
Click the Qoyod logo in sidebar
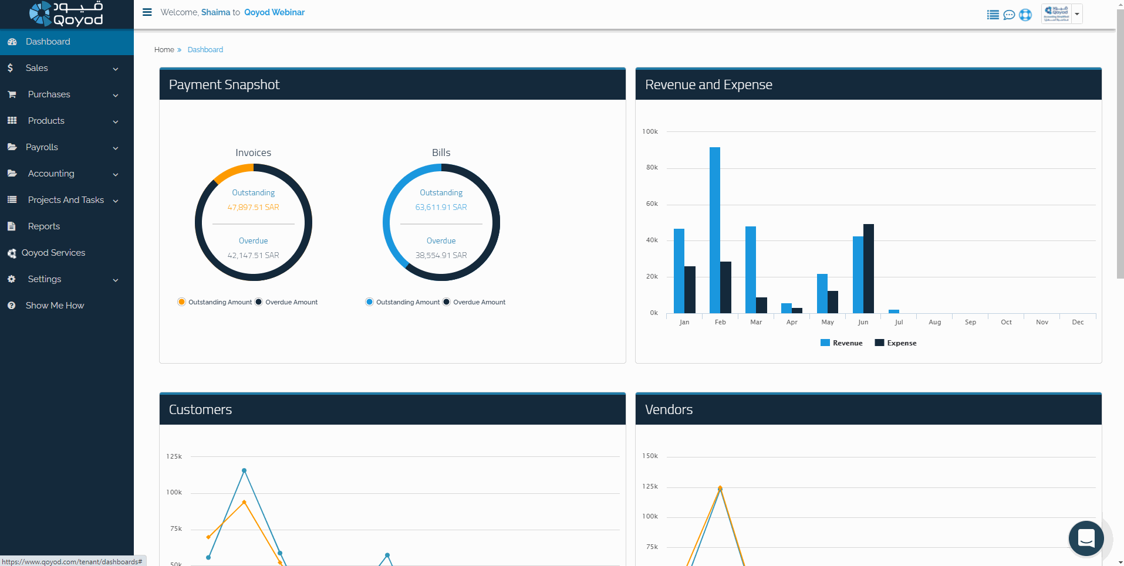coord(66,14)
